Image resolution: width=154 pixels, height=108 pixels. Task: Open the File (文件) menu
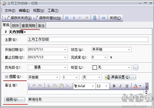click(x=10, y=11)
